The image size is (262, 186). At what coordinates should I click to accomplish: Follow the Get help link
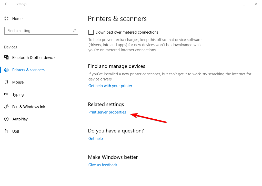[x=96, y=139]
